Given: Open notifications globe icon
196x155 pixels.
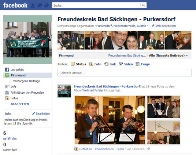Looking at the screenshot, I should [47, 6].
